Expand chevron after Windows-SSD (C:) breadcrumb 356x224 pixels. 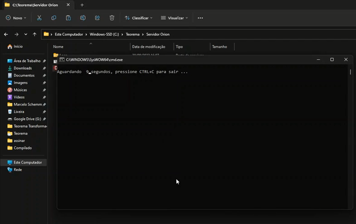point(122,35)
